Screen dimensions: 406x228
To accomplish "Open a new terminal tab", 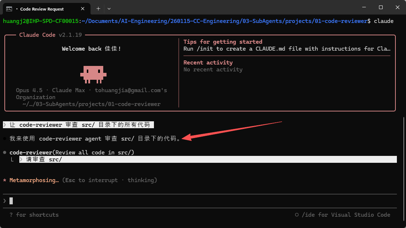I will (98, 8).
